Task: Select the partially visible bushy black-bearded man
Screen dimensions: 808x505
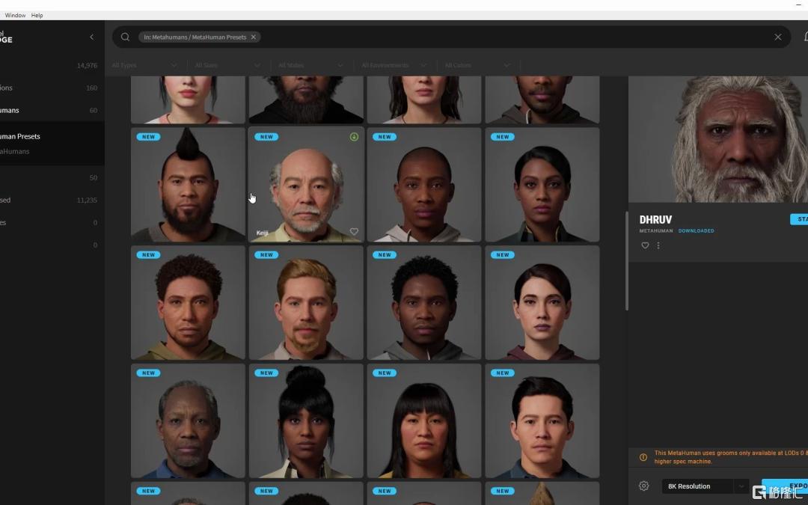Action: point(306,100)
